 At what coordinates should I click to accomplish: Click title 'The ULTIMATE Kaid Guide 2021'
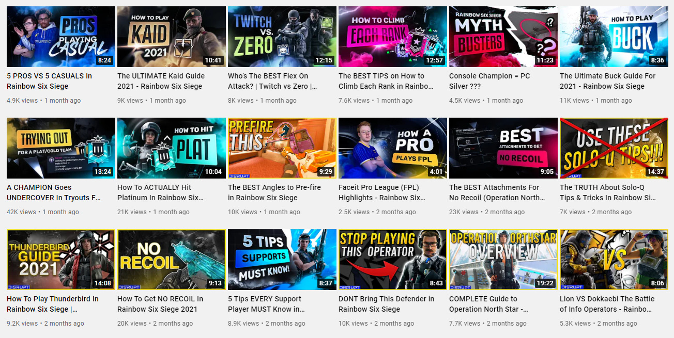point(161,81)
